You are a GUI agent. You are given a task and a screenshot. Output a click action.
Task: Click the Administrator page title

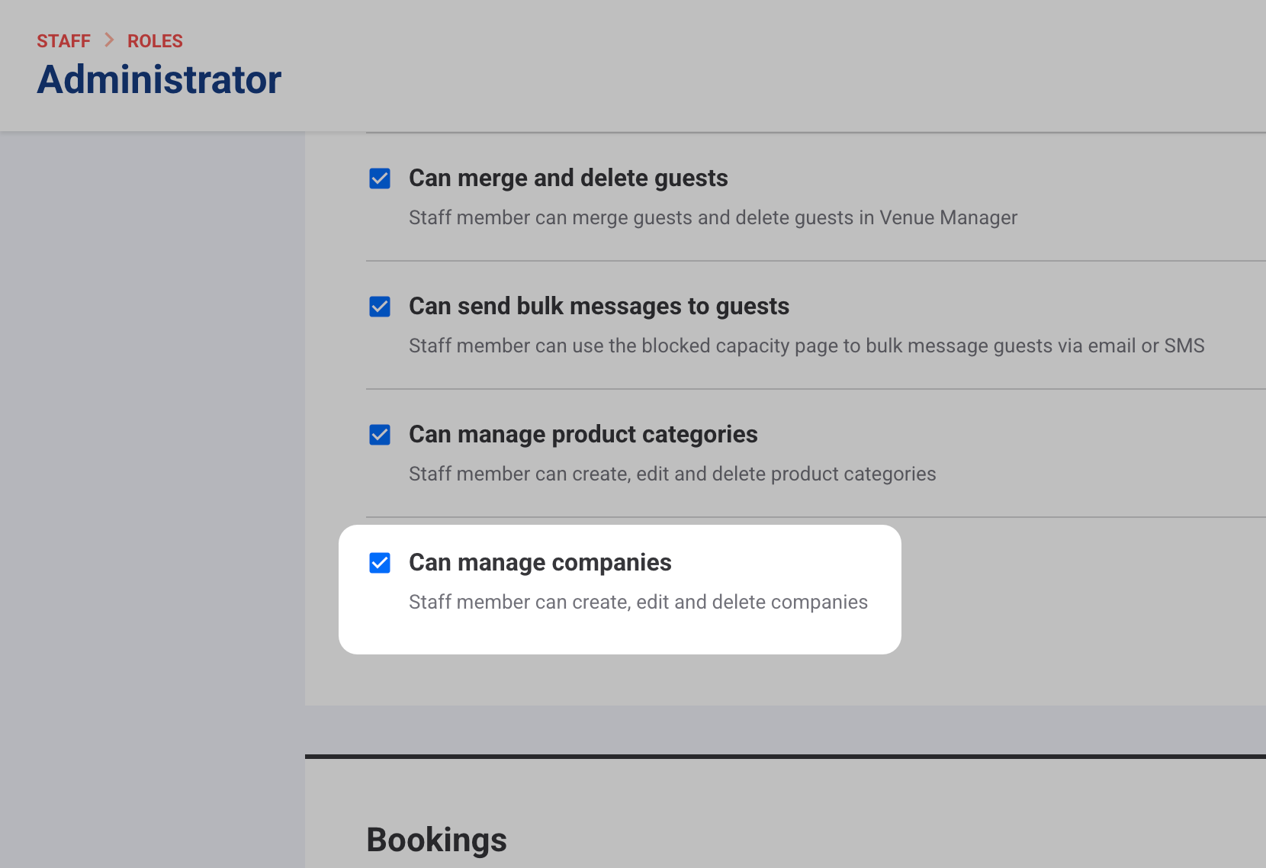point(159,79)
